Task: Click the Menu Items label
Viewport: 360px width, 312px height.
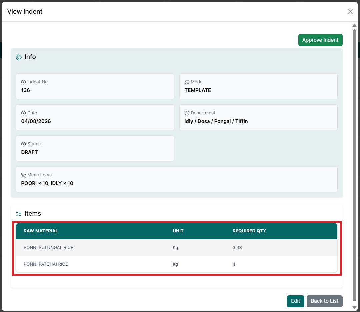Action: point(39,175)
